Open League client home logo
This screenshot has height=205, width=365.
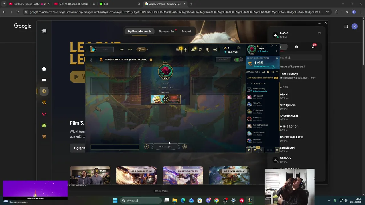pyautogui.click(x=93, y=49)
